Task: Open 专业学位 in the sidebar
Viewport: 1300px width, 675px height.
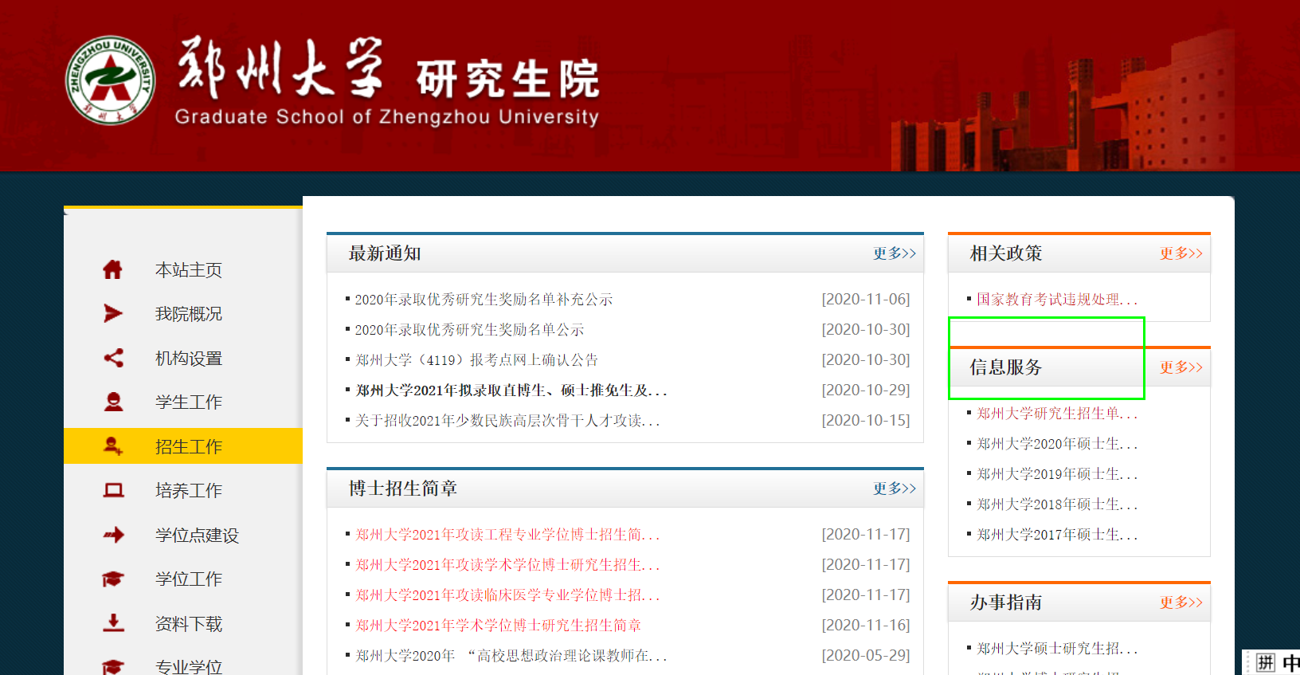Action: pyautogui.click(x=189, y=667)
